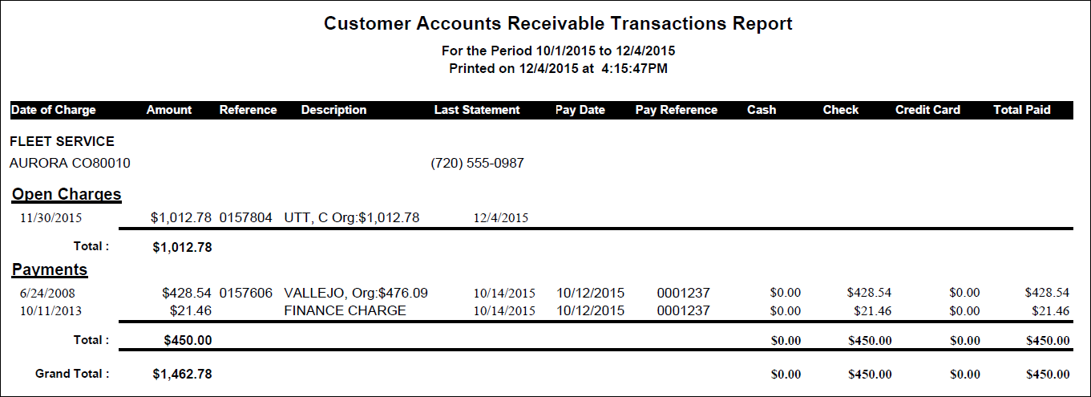1091x397 pixels.
Task: Click the FINANCE CHARGE description
Action: click(345, 311)
